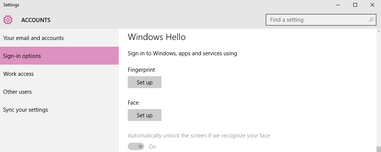Set up Face recognition sign-in

click(x=145, y=115)
